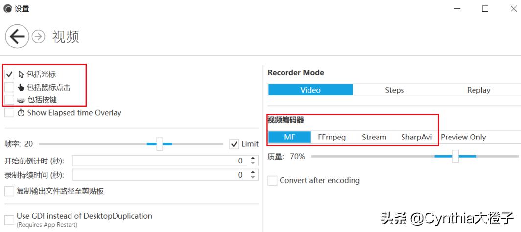The image size is (521, 232).
Task: Click the forward arrow button
Action: click(x=38, y=37)
